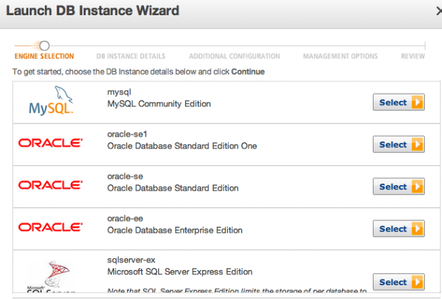Select the mysql Community Edition engine
This screenshot has height=299, width=442.
(x=398, y=102)
